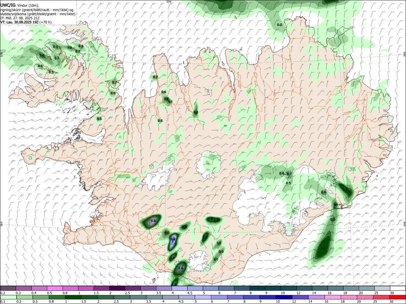Pick the dark teal swatch between 8 and 9, upper row
406x304 pixels.
[x=258, y=288]
